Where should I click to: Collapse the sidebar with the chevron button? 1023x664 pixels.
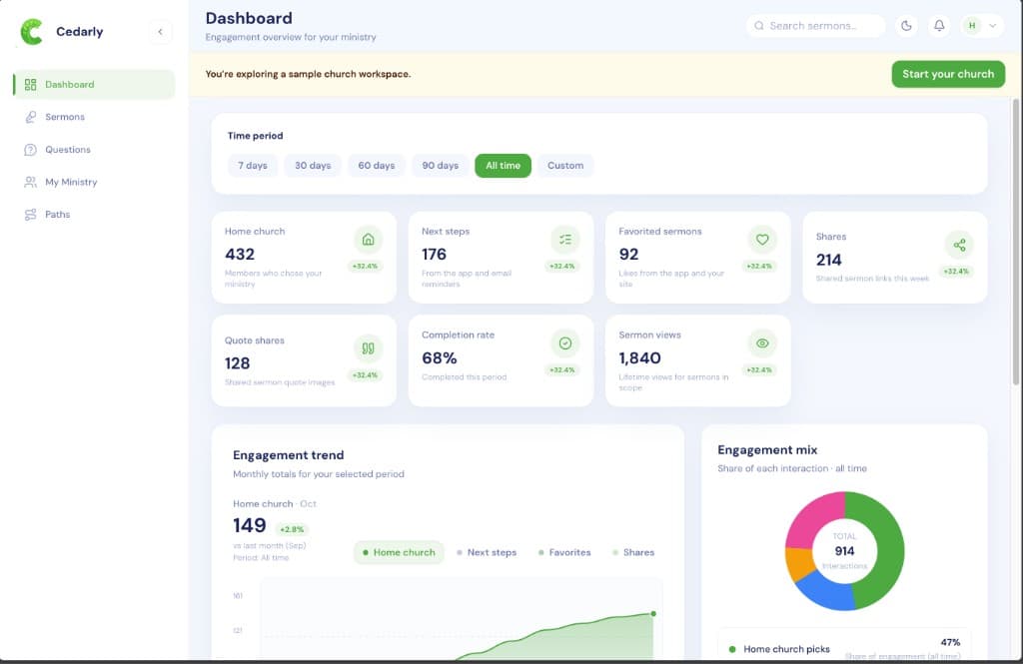161,31
